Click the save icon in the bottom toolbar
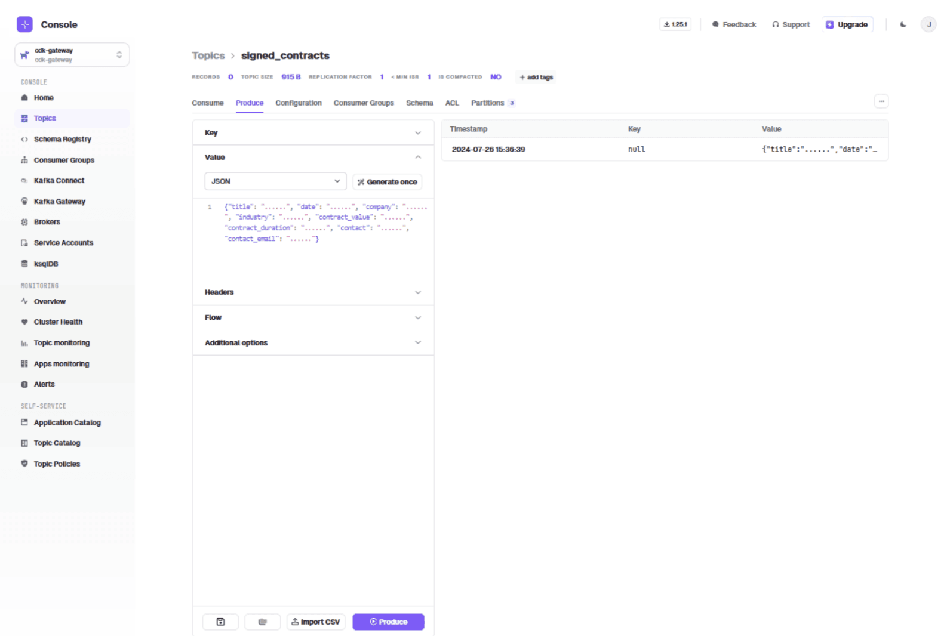Viewport: 947px width, 636px height. [x=220, y=622]
